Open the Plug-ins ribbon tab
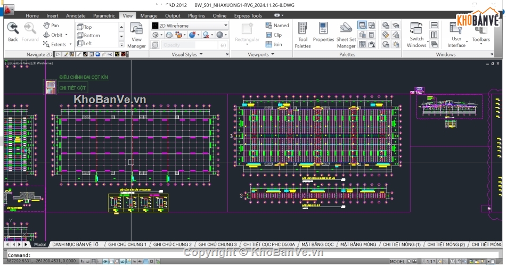Viewport: 506px width, 265px height. (196, 15)
